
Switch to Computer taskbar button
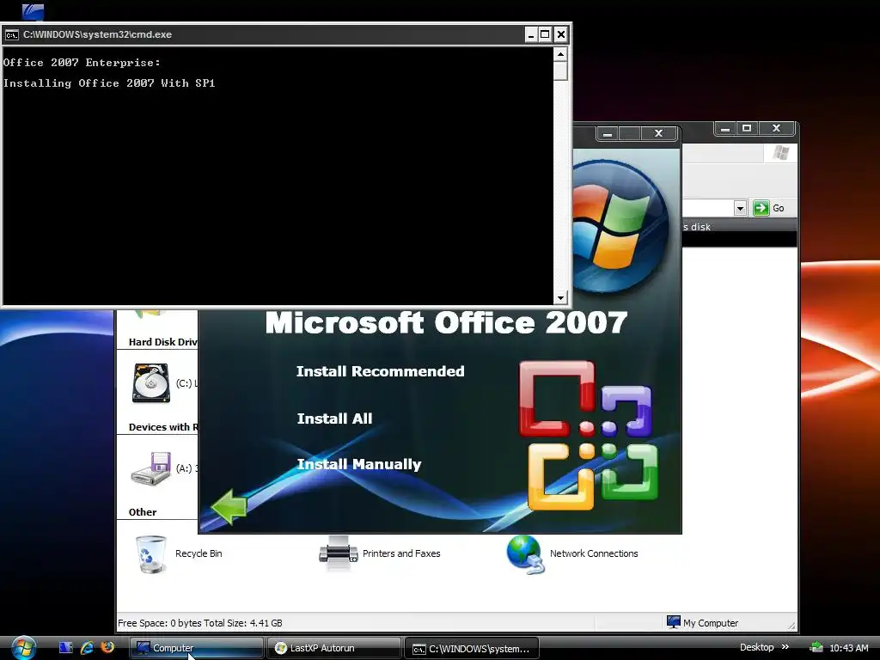point(197,648)
